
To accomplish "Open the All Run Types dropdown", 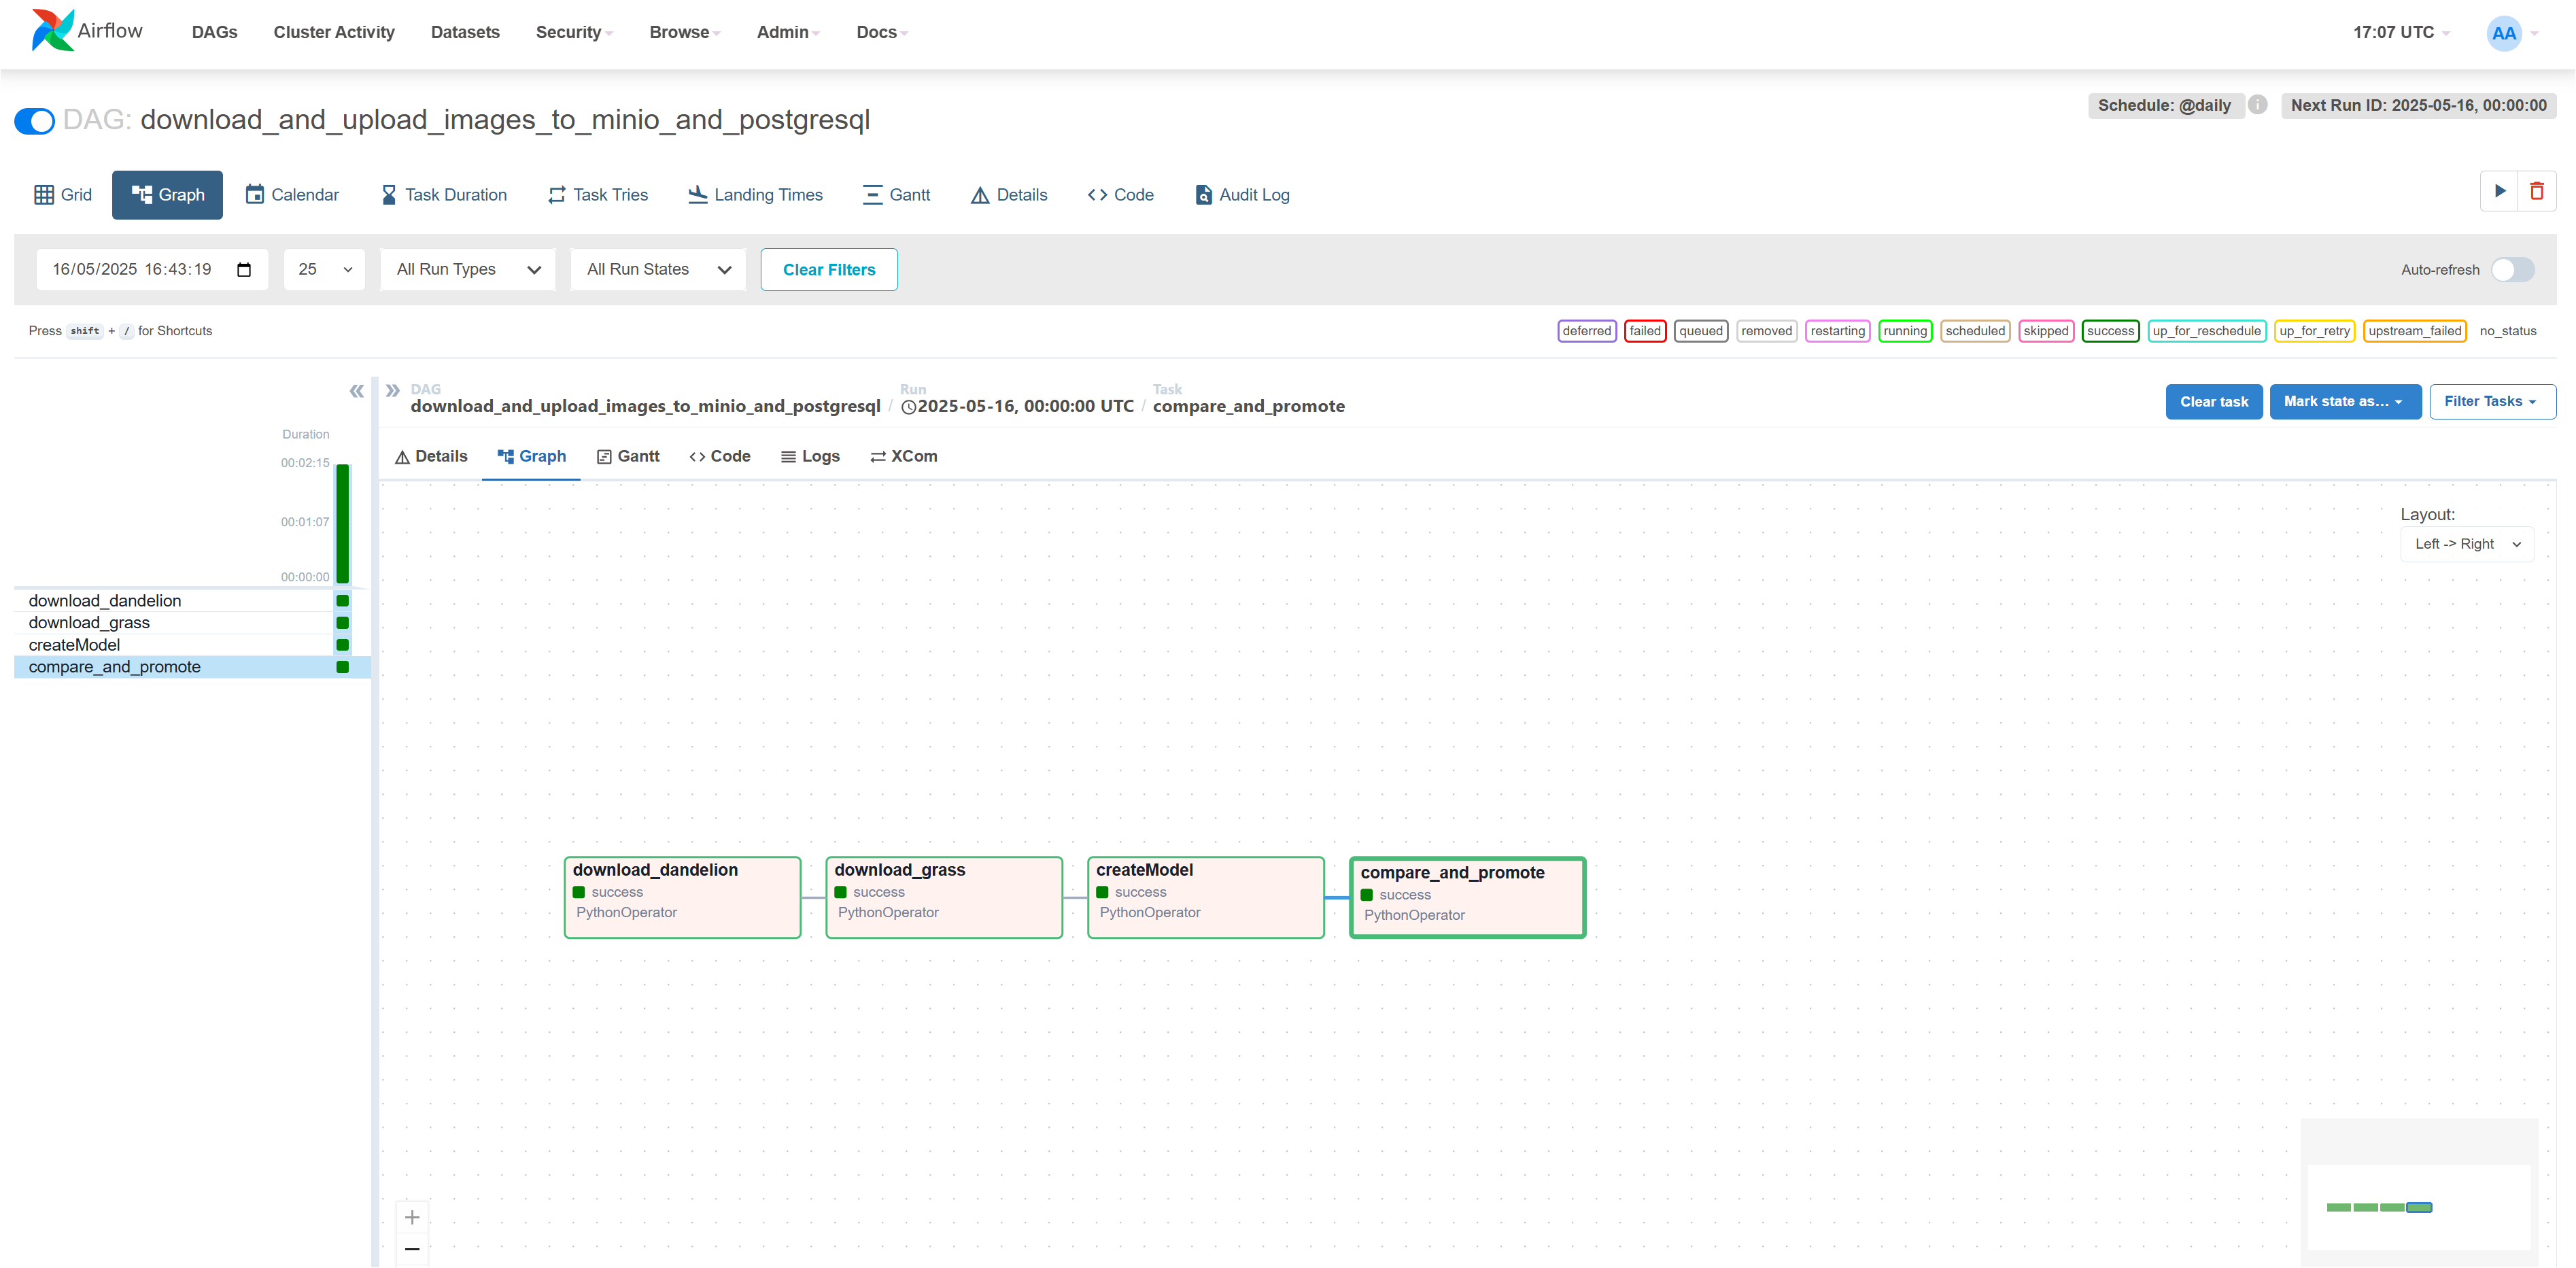I will [467, 269].
